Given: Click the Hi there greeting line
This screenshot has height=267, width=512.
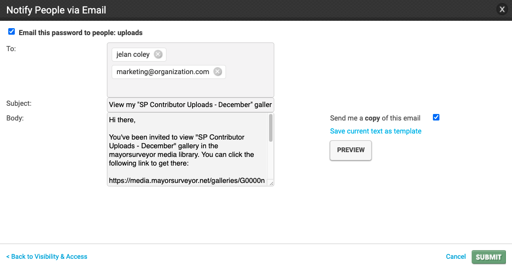Looking at the screenshot, I should pos(122,120).
